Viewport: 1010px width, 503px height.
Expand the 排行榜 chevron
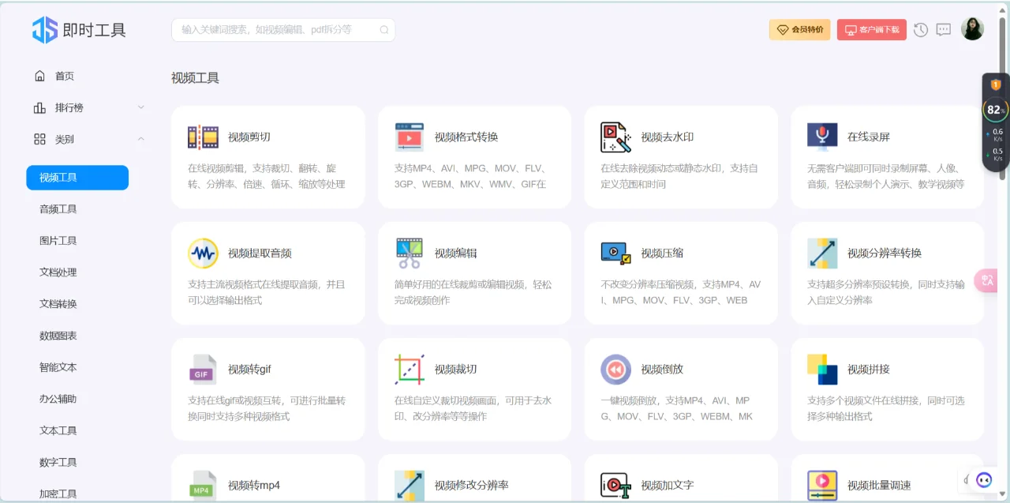141,107
